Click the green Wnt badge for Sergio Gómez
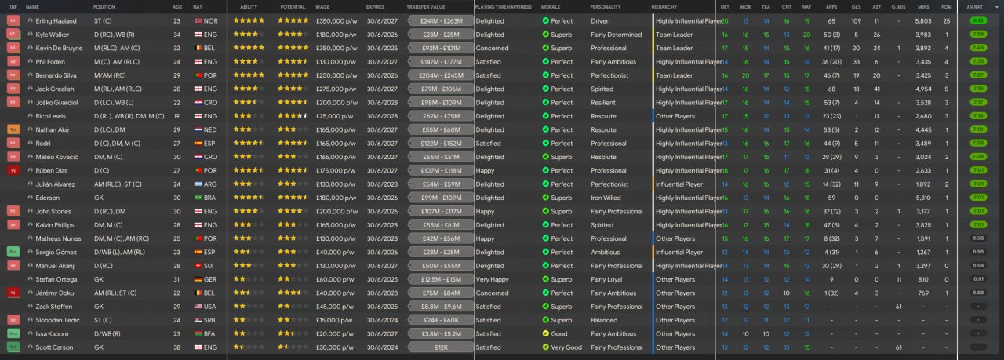The width and height of the screenshot is (1004, 360). point(13,253)
